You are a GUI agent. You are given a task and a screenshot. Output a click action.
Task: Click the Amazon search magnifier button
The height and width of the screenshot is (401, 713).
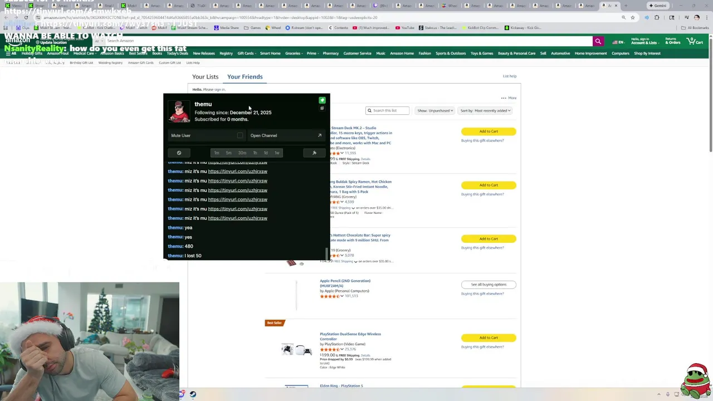(598, 41)
